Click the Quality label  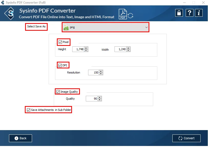tap(70, 99)
